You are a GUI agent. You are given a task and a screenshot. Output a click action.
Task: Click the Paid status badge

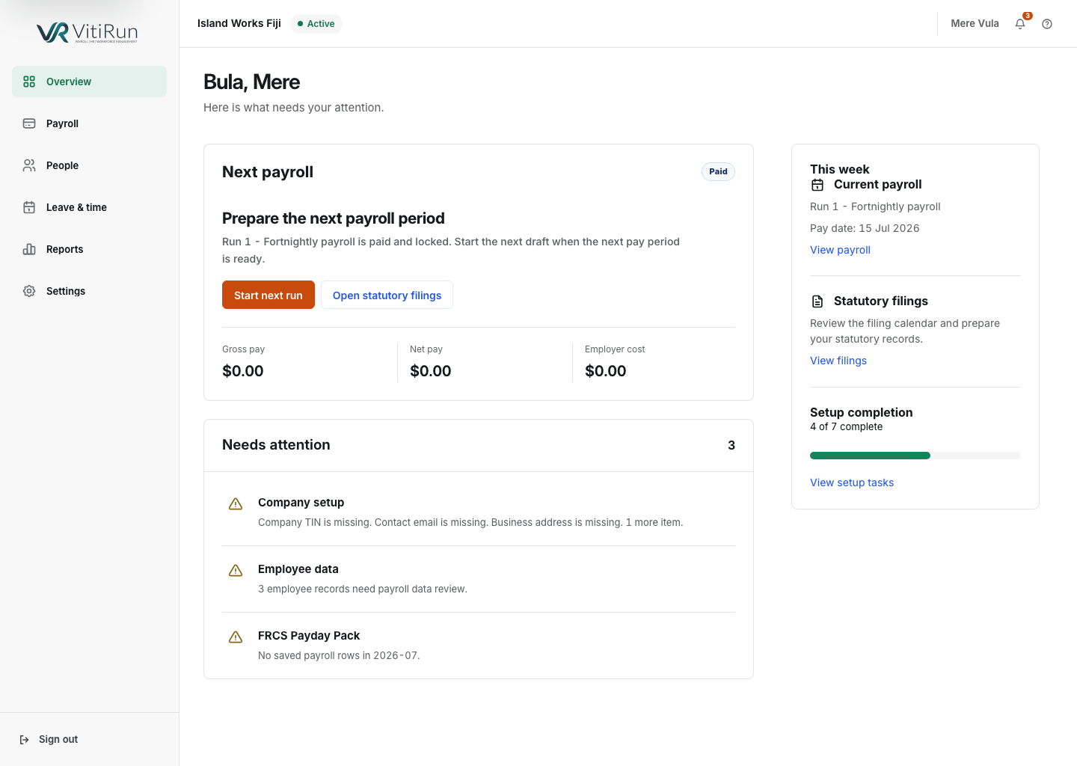pos(718,171)
